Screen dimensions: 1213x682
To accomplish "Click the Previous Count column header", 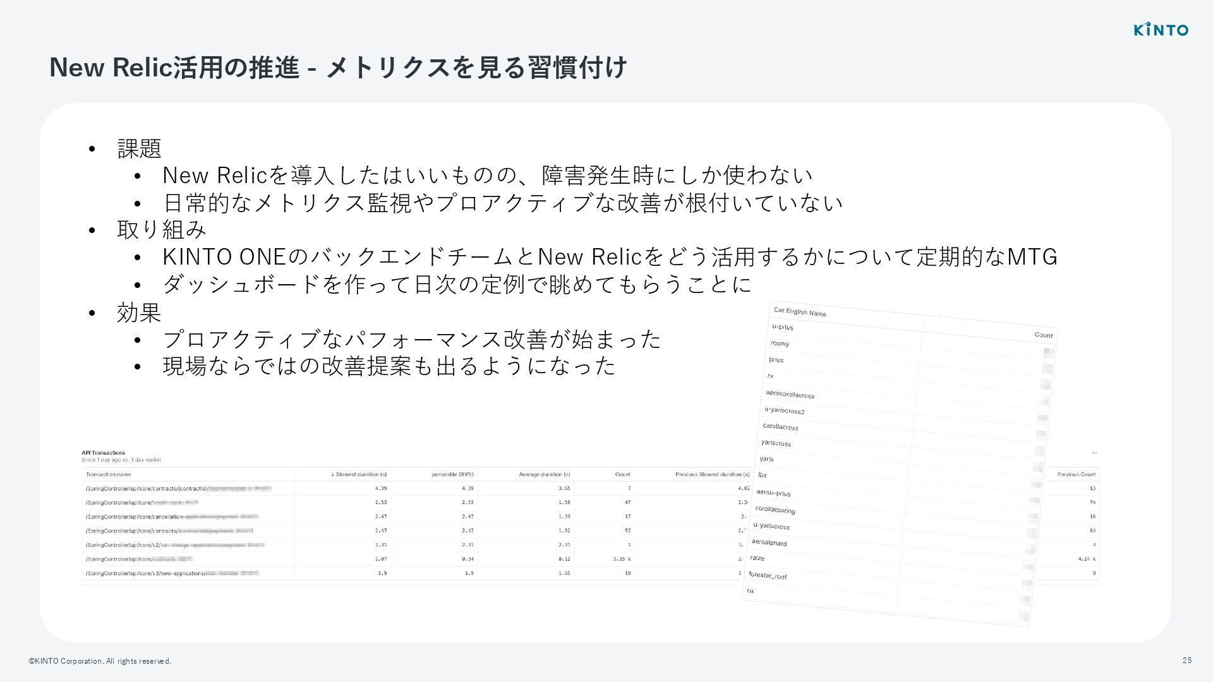I will [1077, 474].
